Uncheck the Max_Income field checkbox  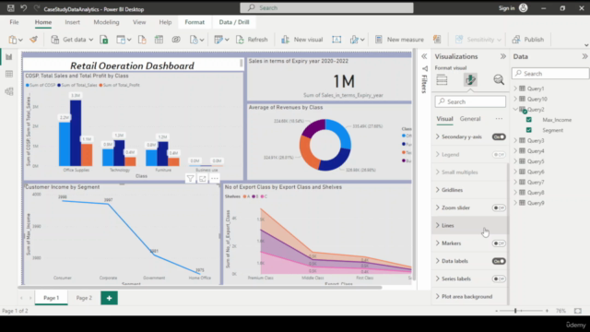click(528, 120)
